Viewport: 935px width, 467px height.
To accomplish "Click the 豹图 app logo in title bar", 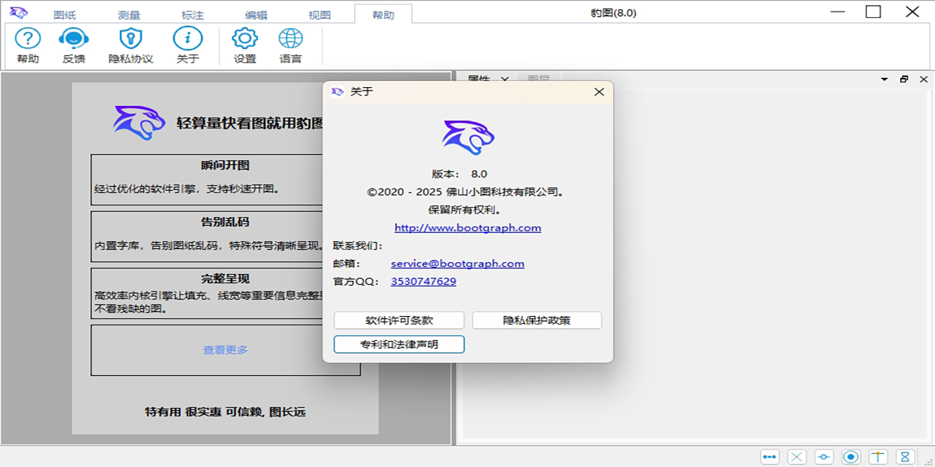I will [19, 12].
